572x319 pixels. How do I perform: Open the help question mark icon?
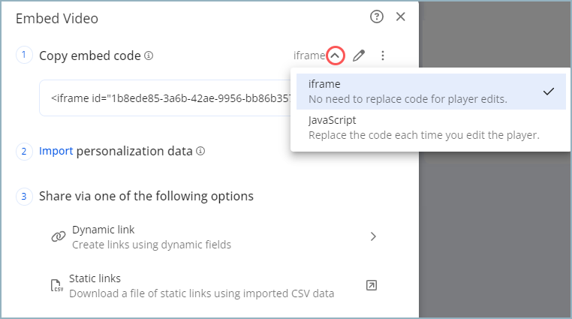(x=377, y=17)
